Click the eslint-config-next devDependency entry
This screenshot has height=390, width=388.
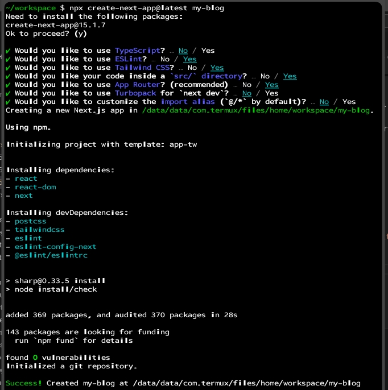[x=55, y=247]
